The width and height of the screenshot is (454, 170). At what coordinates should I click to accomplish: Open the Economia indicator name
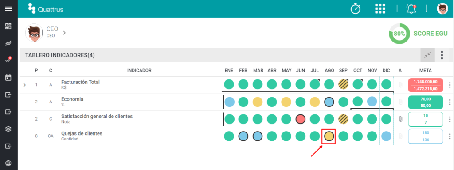[72, 99]
